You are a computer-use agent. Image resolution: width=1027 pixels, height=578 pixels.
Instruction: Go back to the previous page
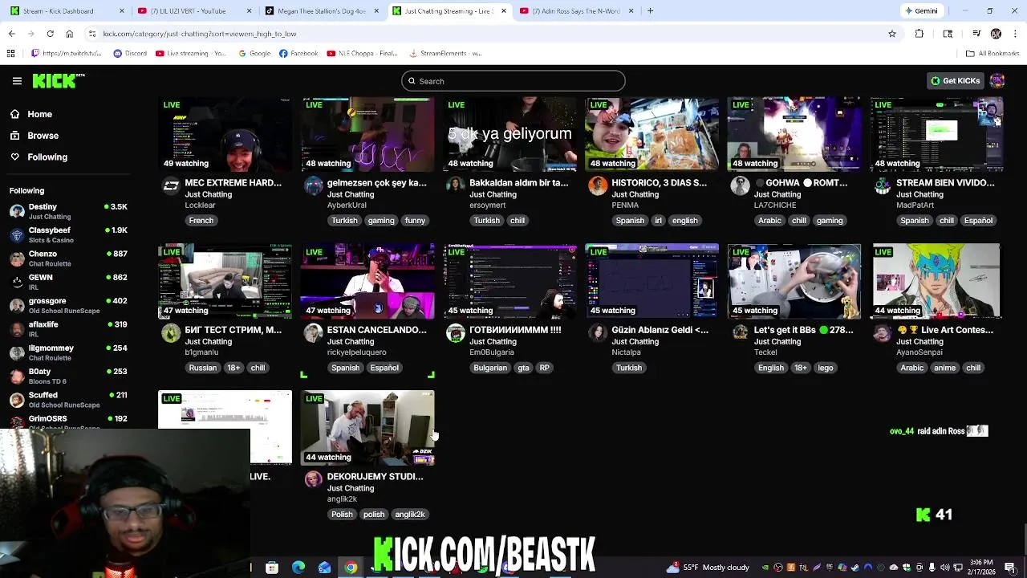click(11, 34)
